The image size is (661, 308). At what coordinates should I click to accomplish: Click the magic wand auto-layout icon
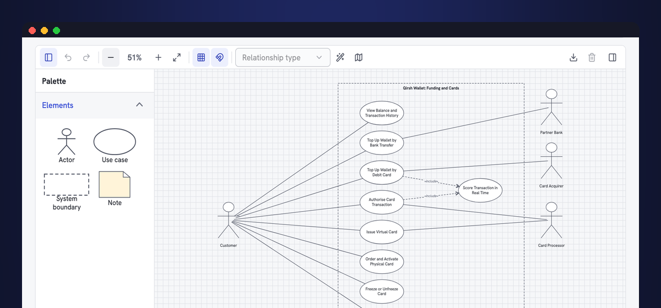coord(340,57)
